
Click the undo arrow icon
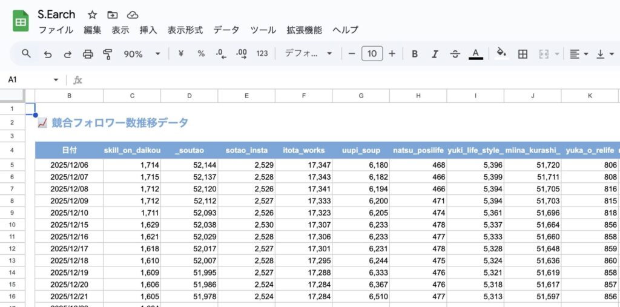pos(48,54)
